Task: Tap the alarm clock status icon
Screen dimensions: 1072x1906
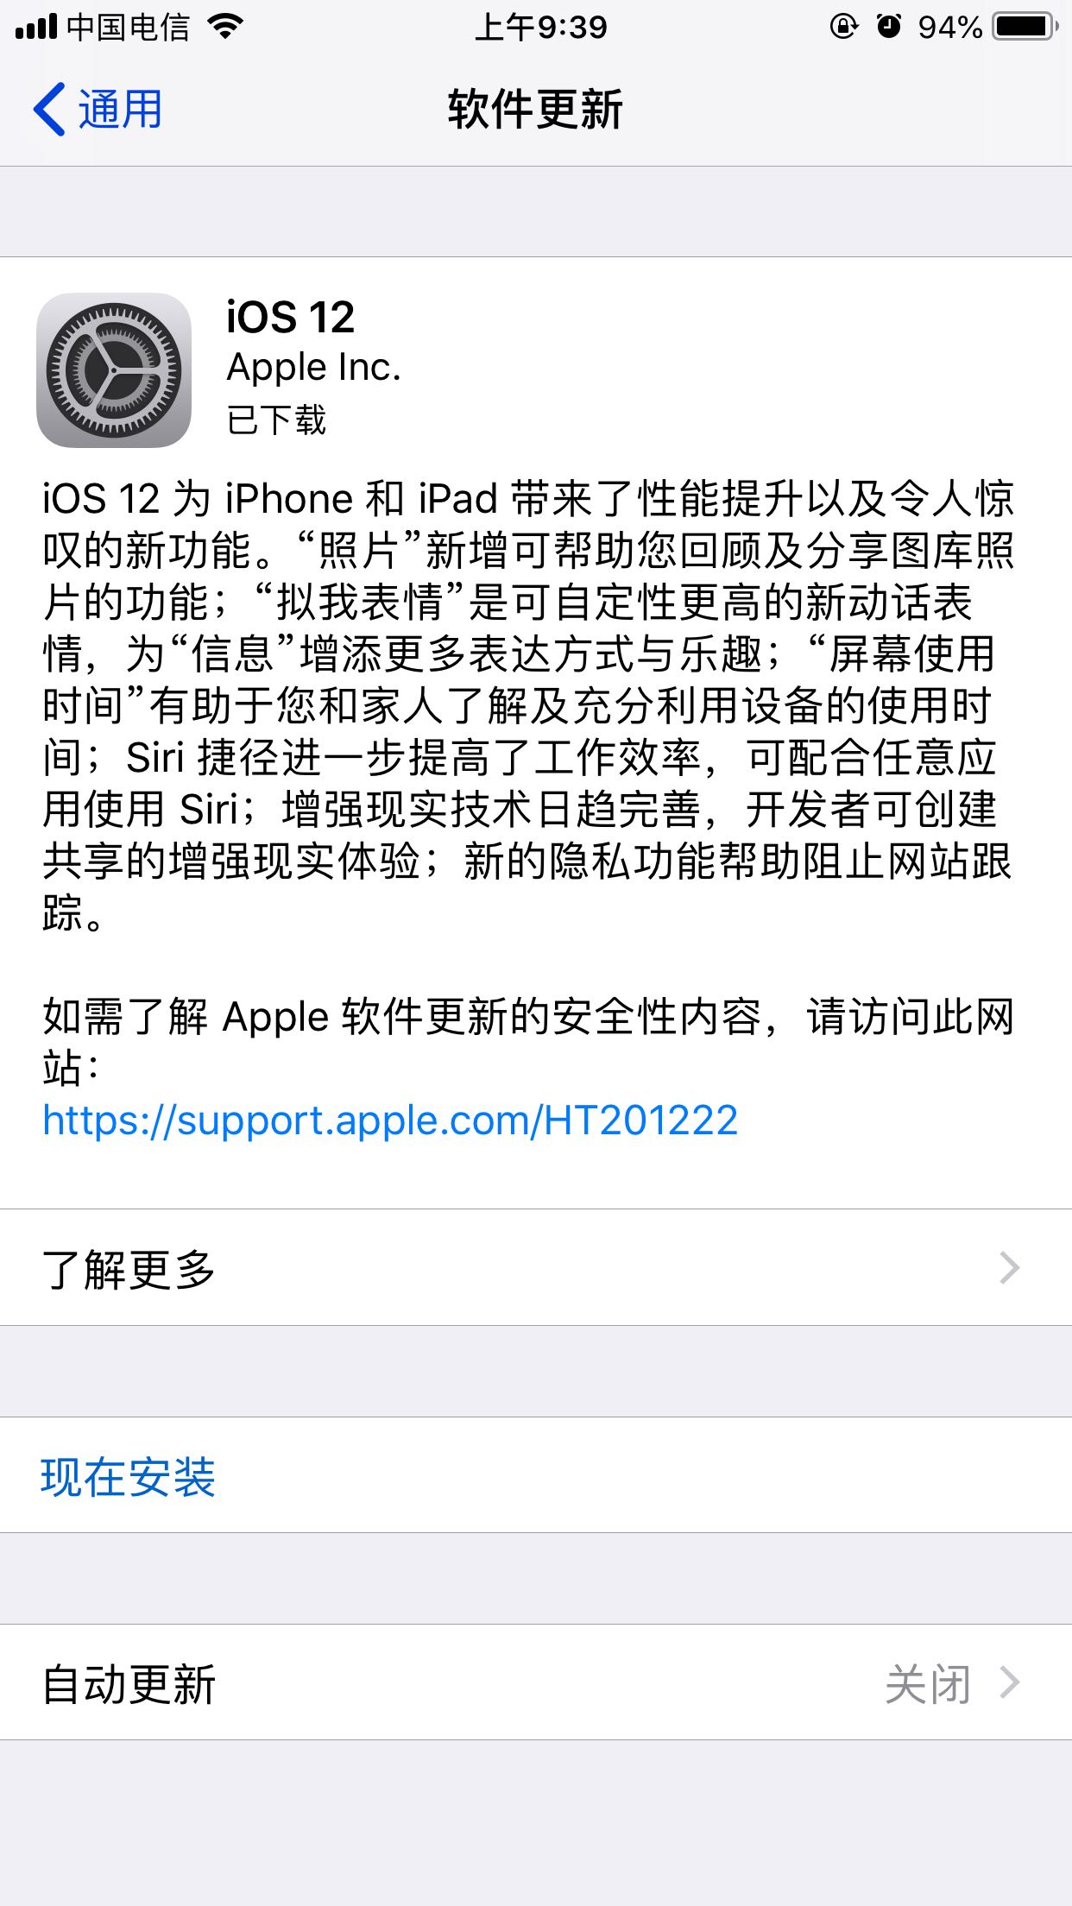Action: [x=889, y=27]
